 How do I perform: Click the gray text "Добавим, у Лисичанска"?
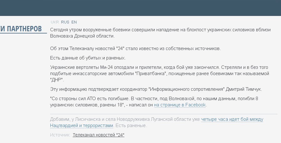click(x=125, y=120)
